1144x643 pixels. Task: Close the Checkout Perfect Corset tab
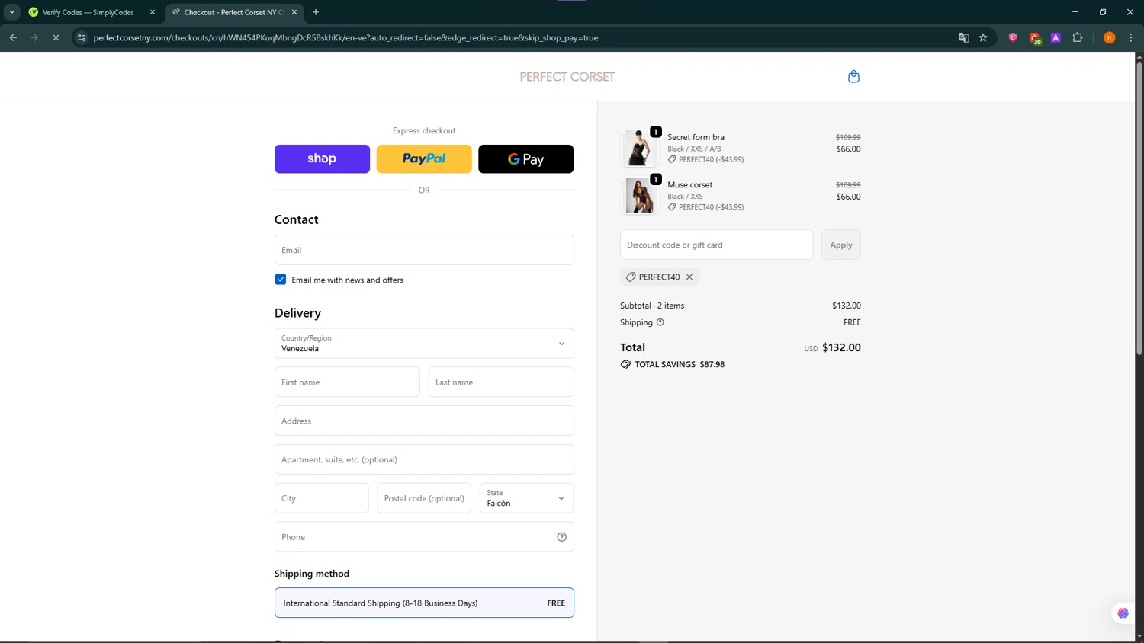(x=294, y=12)
